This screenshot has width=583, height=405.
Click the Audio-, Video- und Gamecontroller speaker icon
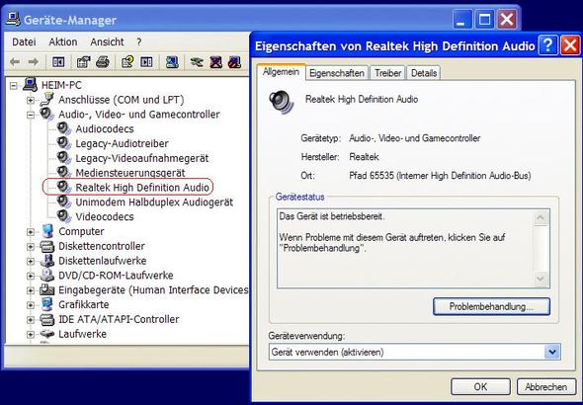point(47,114)
